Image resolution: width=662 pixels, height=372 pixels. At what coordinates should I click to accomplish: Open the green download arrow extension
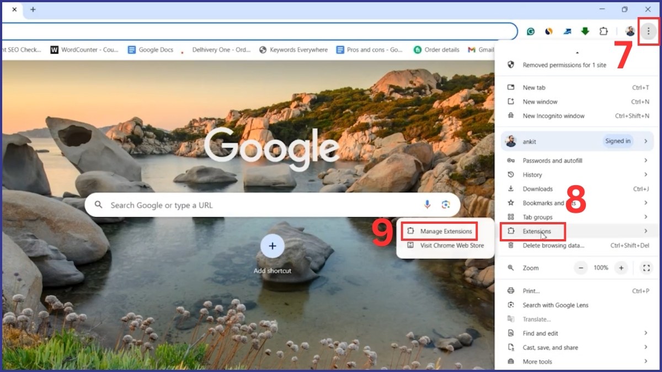click(585, 31)
